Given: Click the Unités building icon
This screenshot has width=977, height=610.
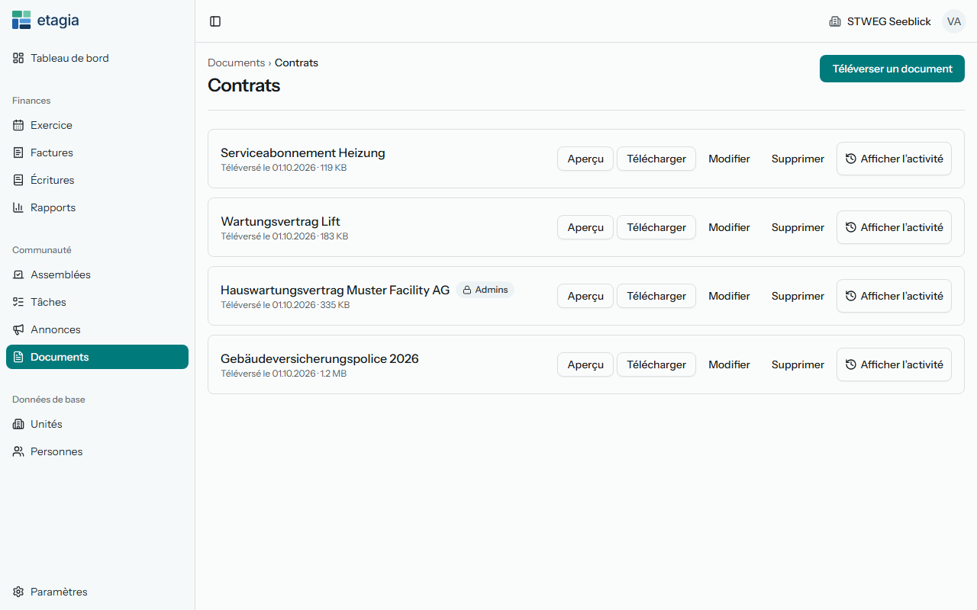Looking at the screenshot, I should tap(18, 424).
